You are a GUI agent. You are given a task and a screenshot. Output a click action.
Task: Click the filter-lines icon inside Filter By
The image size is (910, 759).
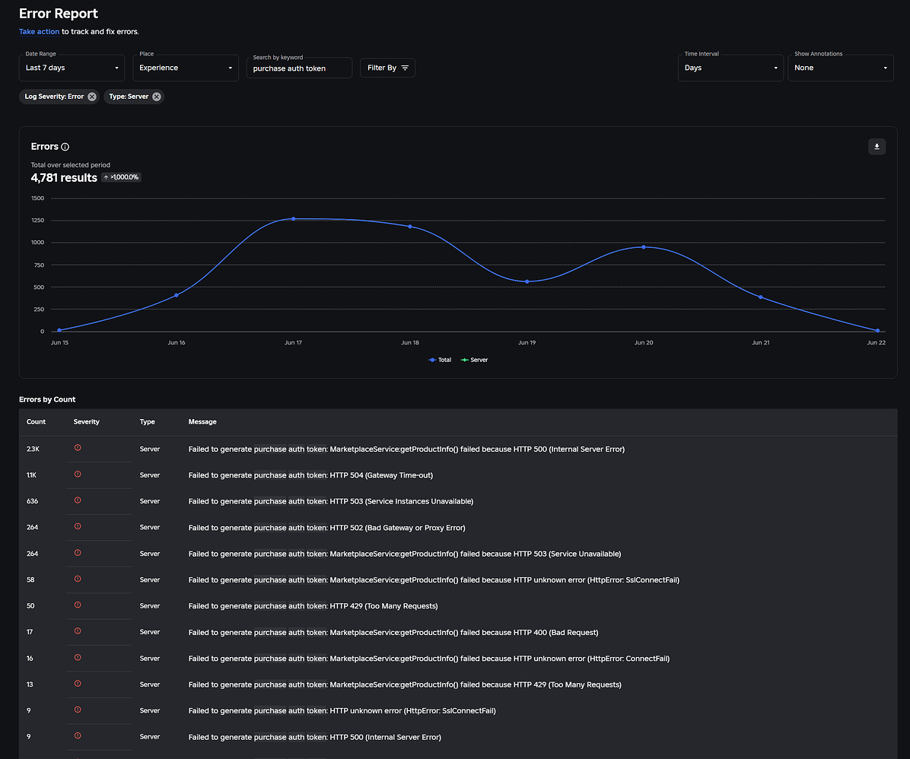point(404,67)
